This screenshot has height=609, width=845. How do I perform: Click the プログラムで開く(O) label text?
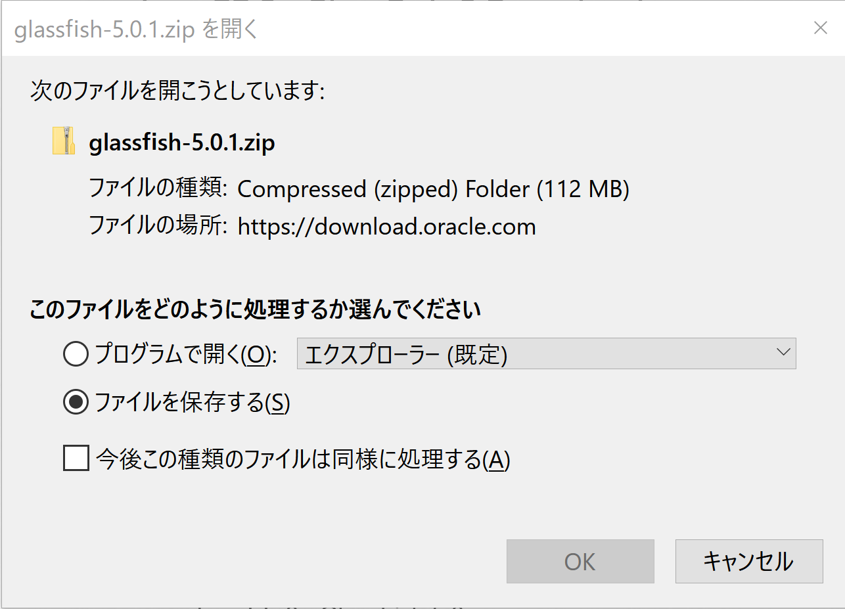[187, 355]
